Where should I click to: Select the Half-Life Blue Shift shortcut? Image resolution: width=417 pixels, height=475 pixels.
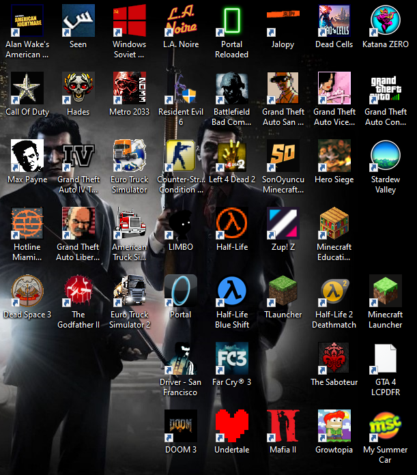tap(231, 291)
